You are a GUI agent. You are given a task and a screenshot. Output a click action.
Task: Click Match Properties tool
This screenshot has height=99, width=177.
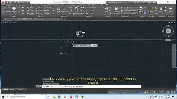117,10
